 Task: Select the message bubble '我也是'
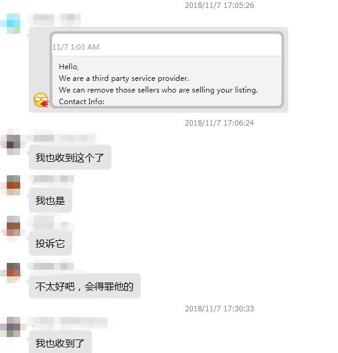(x=50, y=200)
